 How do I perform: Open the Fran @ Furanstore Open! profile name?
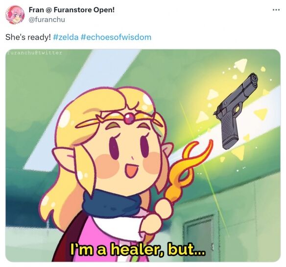pos(71,10)
